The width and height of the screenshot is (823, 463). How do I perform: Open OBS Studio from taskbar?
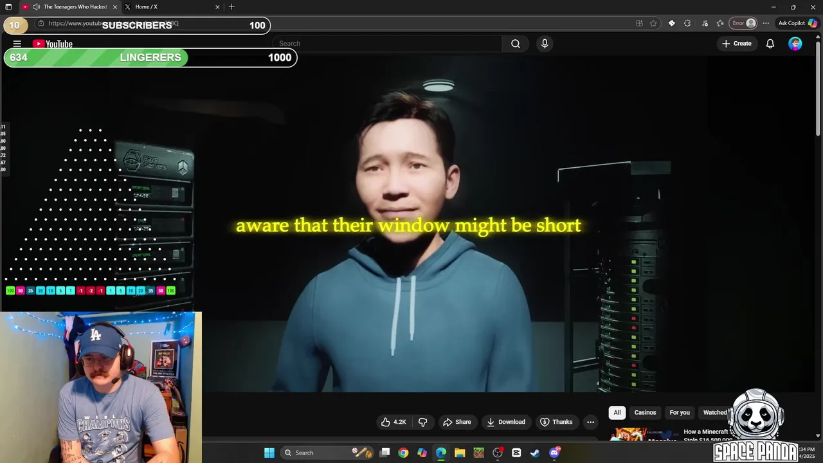(498, 453)
